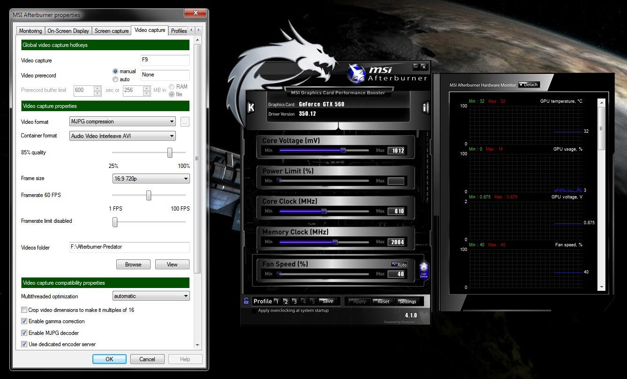This screenshot has height=379, width=627.
Task: Open the information panel via the i icon
Action: tap(426, 107)
